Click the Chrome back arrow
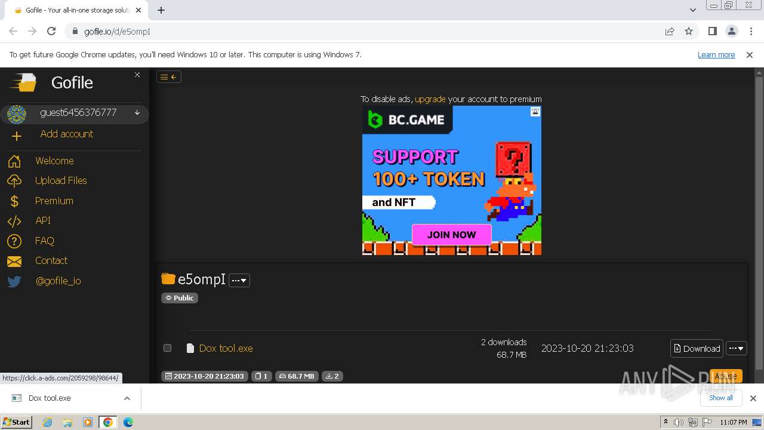Image resolution: width=764 pixels, height=430 pixels. point(13,31)
